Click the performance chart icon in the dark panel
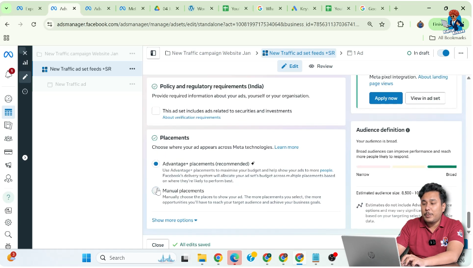The image size is (473, 268). [25, 63]
